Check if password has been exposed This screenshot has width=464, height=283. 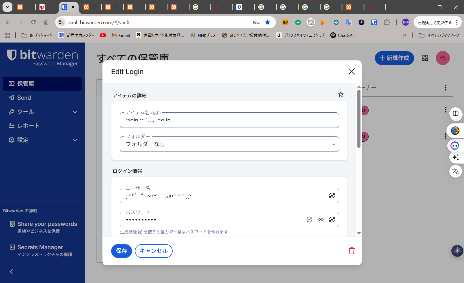click(x=309, y=220)
